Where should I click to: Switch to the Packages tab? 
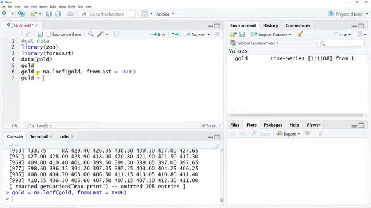point(273,125)
